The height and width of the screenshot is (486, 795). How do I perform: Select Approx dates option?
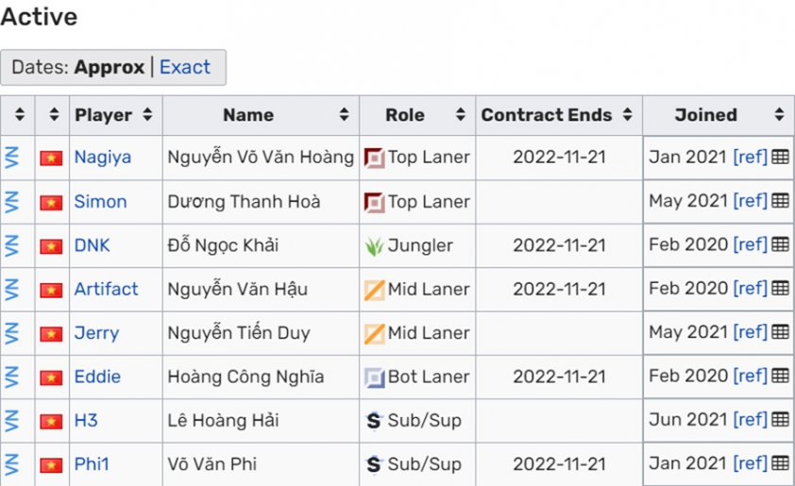click(109, 67)
